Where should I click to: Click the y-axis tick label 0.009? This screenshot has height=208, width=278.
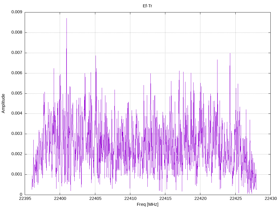(x=17, y=12)
